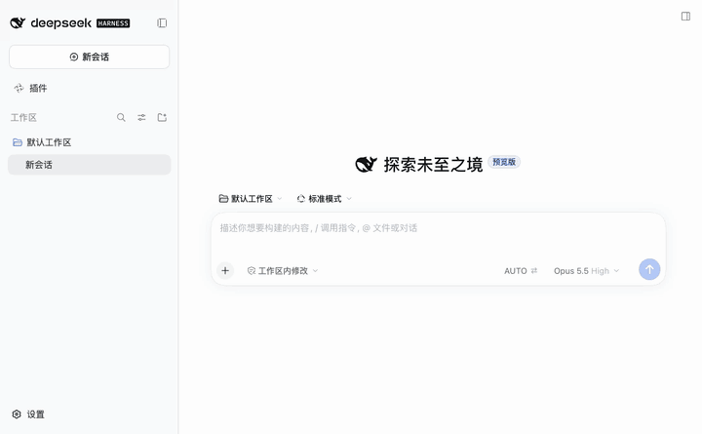Expand the 默认工作区 folder in sidebar
The image size is (702, 434).
tap(42, 142)
